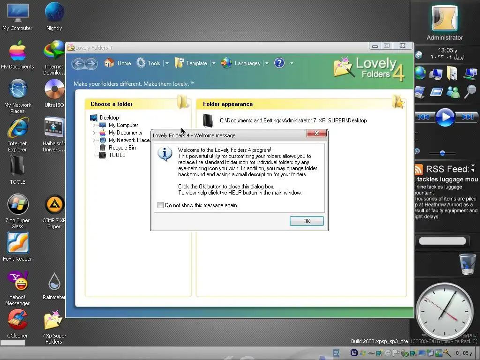Open the 7 Xp Super Glass desktop icon
This screenshot has width=480, height=360.
(x=17, y=211)
